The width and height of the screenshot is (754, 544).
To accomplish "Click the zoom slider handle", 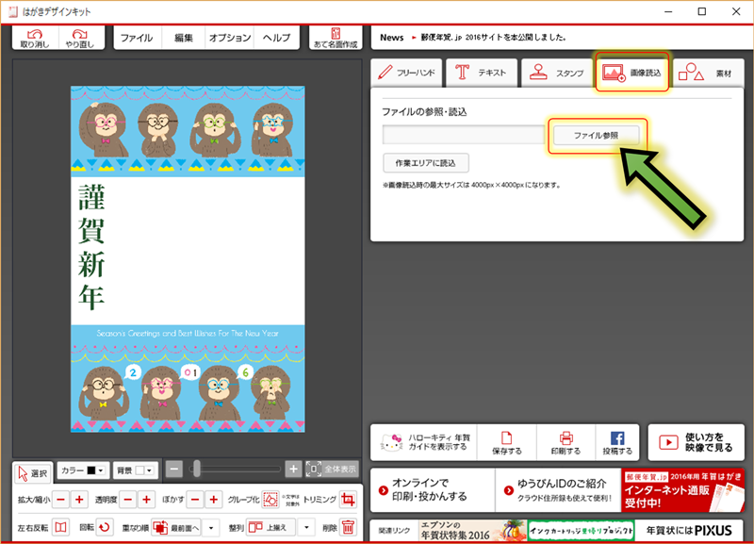I will (x=196, y=469).
